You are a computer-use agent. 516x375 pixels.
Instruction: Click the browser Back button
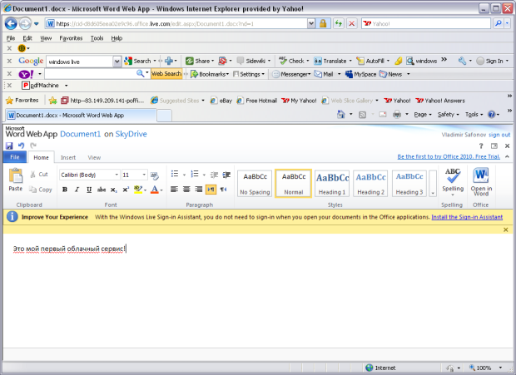[x=11, y=23]
